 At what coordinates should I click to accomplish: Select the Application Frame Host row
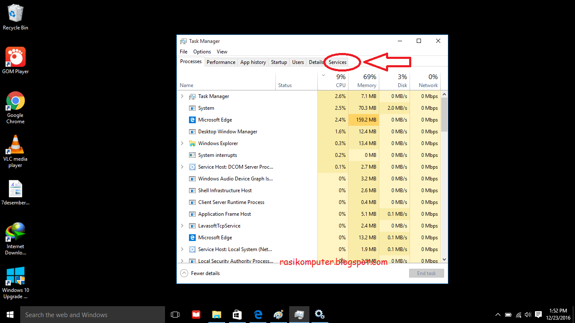click(x=309, y=214)
